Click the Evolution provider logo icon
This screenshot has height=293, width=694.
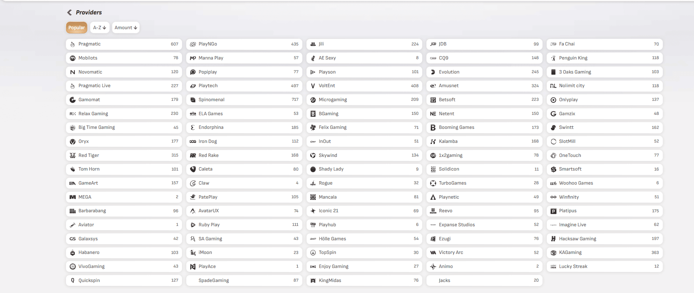pos(433,72)
